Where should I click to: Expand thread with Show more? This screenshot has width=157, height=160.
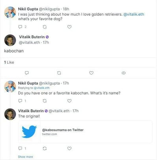coord(26,157)
